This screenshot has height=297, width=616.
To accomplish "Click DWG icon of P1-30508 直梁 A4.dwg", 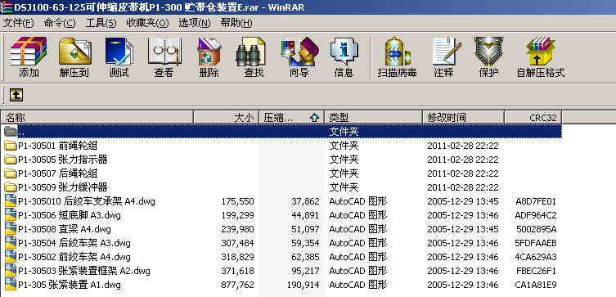I will 11,228.
